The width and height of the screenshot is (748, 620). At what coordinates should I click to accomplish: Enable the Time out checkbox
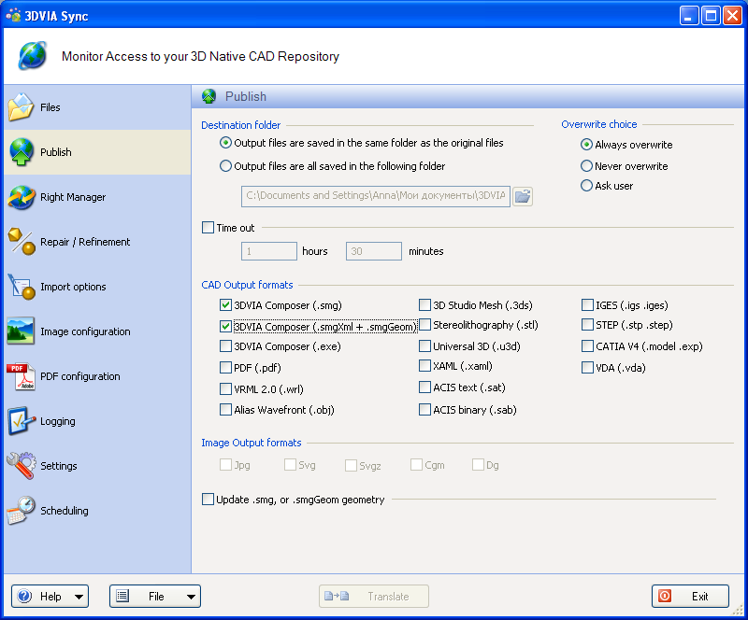pyautogui.click(x=208, y=227)
